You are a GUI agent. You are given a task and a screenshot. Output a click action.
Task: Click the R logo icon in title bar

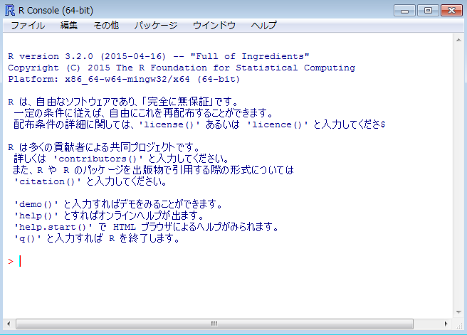pyautogui.click(x=10, y=11)
